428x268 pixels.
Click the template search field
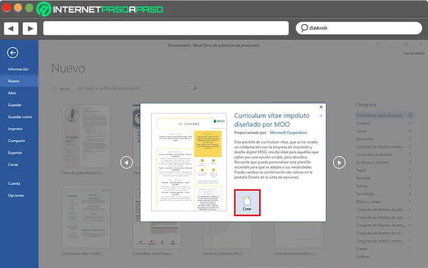pos(132,88)
